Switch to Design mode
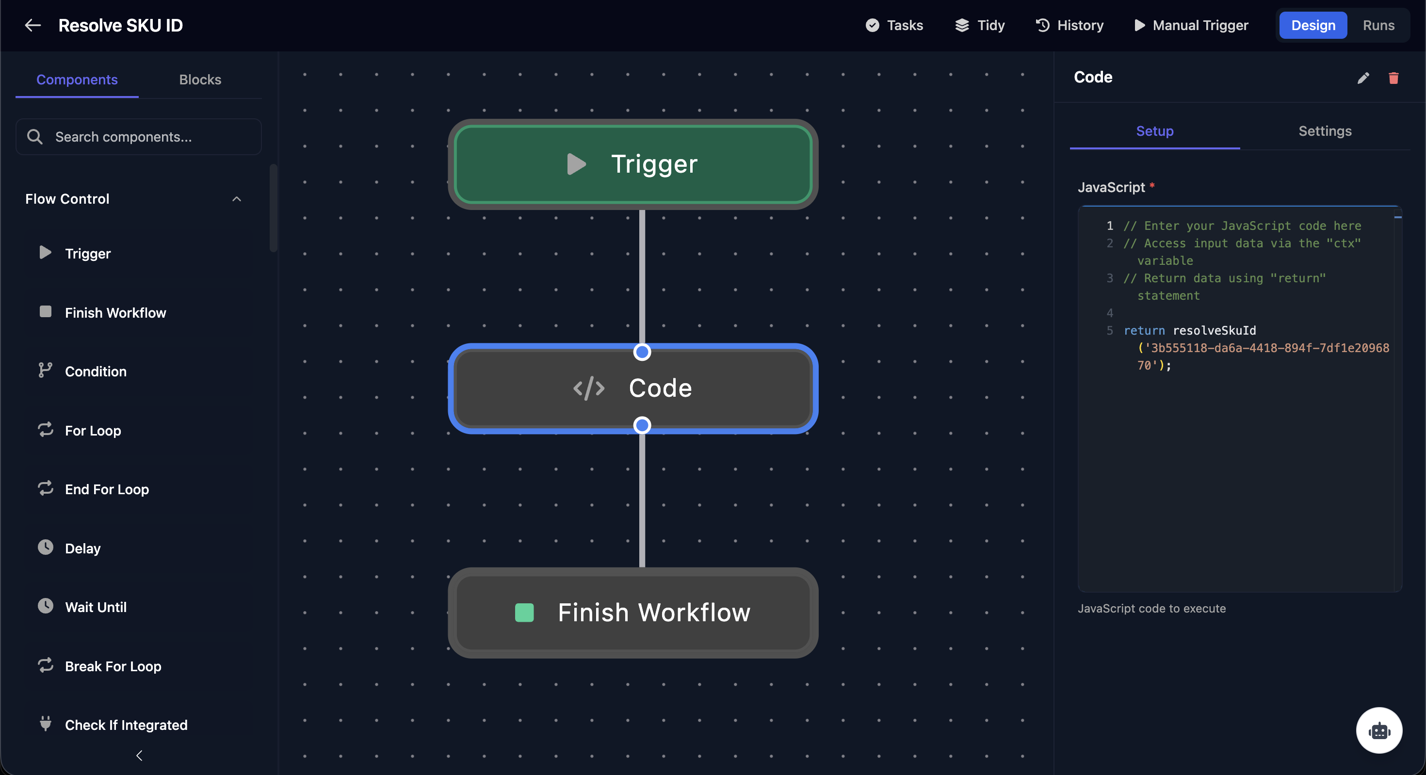Viewport: 1426px width, 775px height. pos(1313,26)
